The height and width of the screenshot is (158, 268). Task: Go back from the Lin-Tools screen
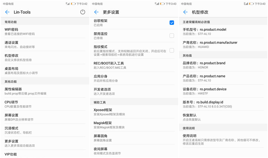pyautogui.click(x=7, y=12)
